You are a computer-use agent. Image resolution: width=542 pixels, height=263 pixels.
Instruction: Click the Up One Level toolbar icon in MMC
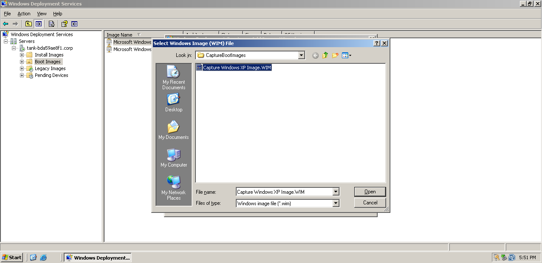[x=28, y=24]
